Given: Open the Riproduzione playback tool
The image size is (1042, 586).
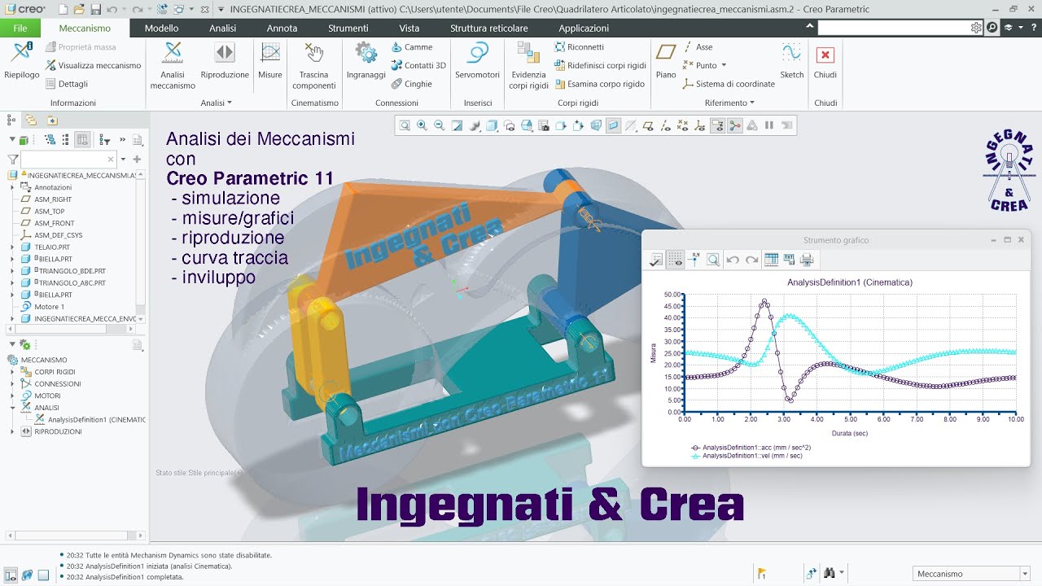Looking at the screenshot, I should tap(225, 61).
